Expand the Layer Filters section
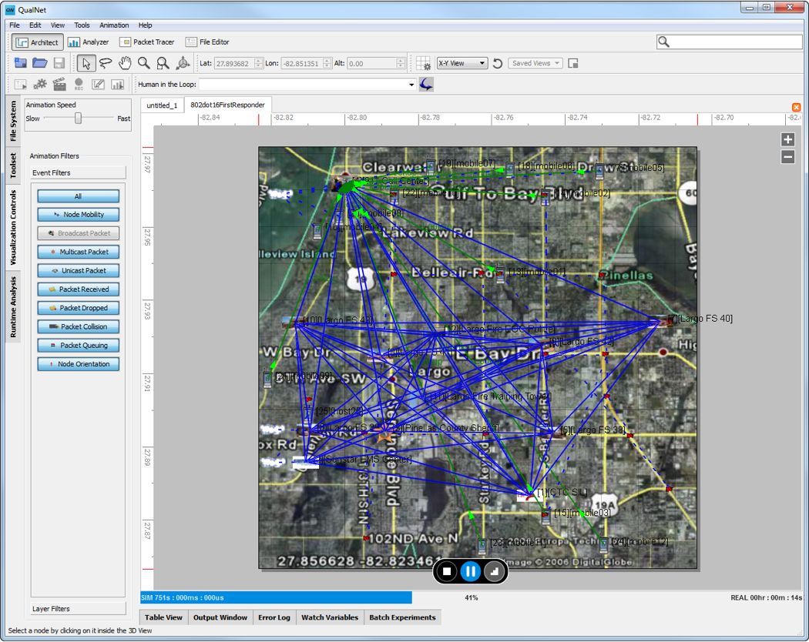The image size is (809, 642). 78,609
